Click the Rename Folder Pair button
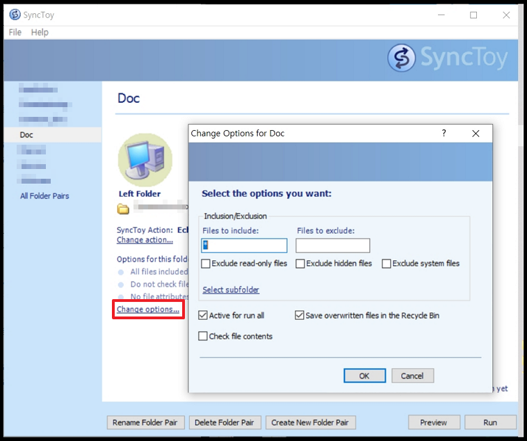The height and width of the screenshot is (441, 527). [x=145, y=422]
